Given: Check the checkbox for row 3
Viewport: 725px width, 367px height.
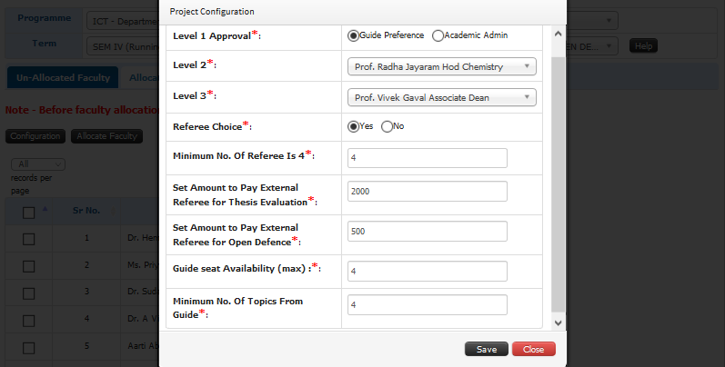Looking at the screenshot, I should (x=29, y=293).
